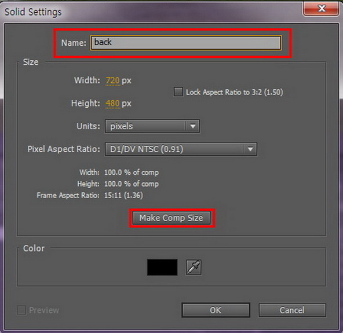Click the Width value 720

coord(112,80)
